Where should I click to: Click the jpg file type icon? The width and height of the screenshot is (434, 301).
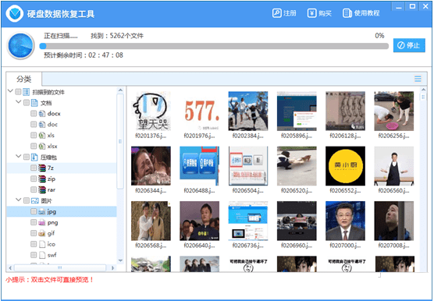(42, 212)
